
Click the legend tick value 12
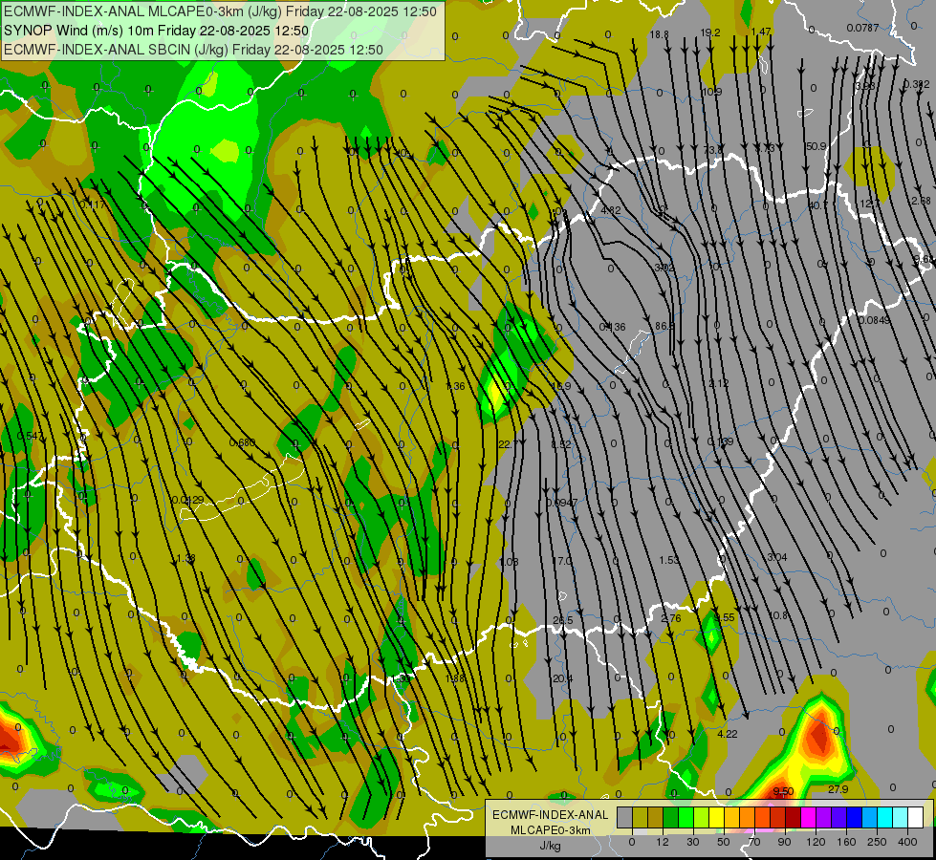[x=662, y=842]
